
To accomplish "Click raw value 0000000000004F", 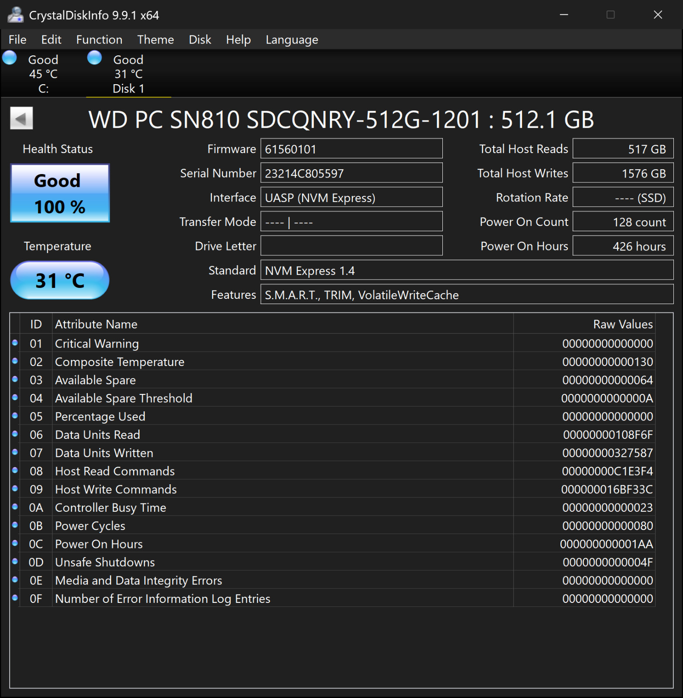I will pos(608,562).
